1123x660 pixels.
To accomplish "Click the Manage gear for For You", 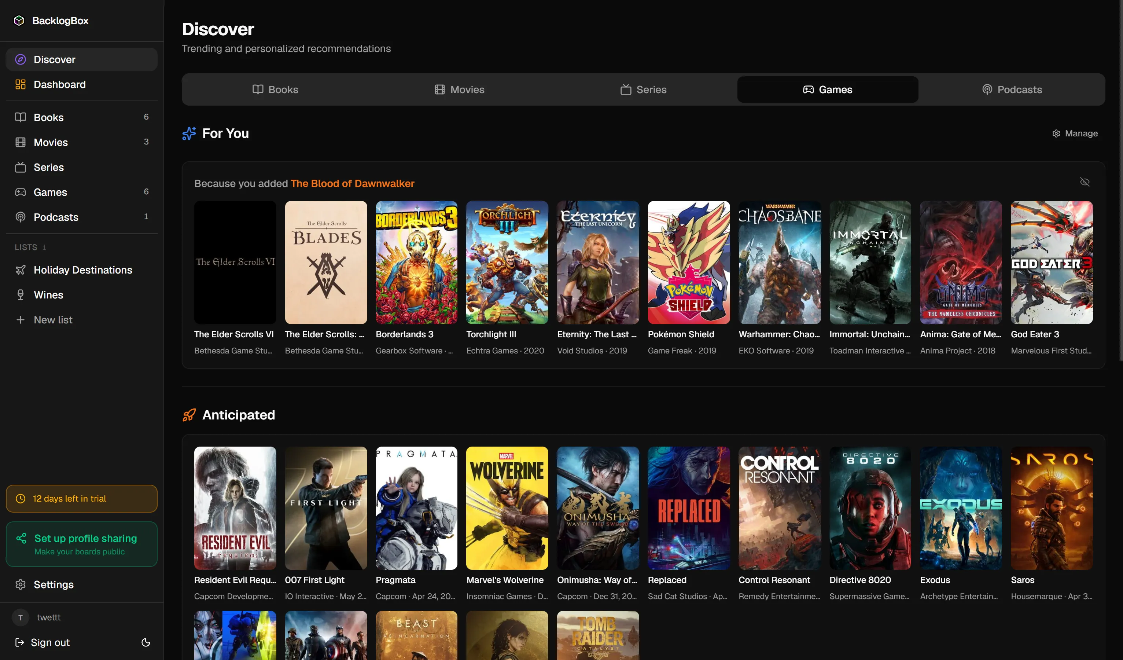I will tap(1074, 133).
